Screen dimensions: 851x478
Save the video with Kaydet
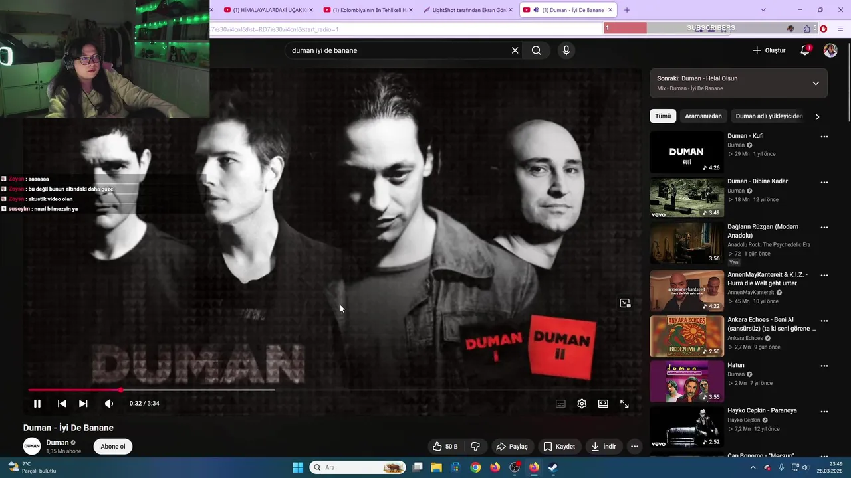point(559,447)
